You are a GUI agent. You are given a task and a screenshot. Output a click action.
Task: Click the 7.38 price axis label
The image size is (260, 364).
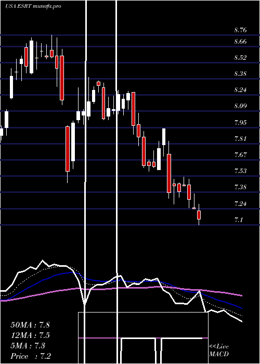[240, 187]
